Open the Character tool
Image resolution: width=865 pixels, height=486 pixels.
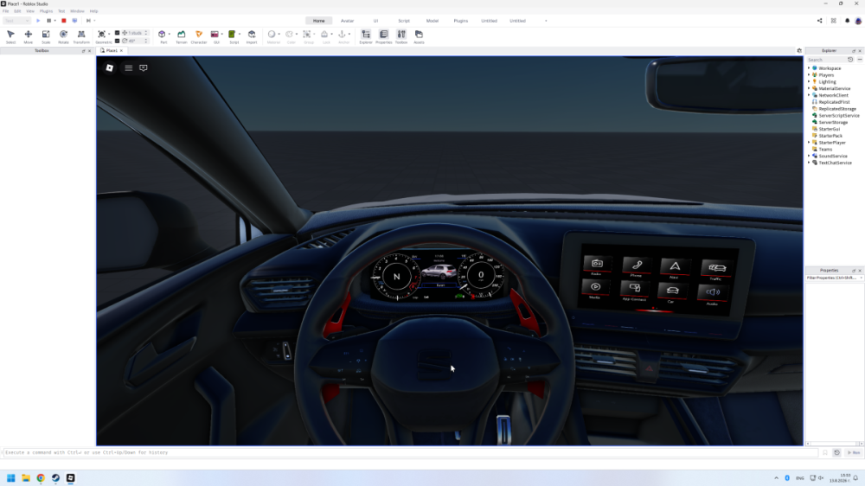coord(199,36)
